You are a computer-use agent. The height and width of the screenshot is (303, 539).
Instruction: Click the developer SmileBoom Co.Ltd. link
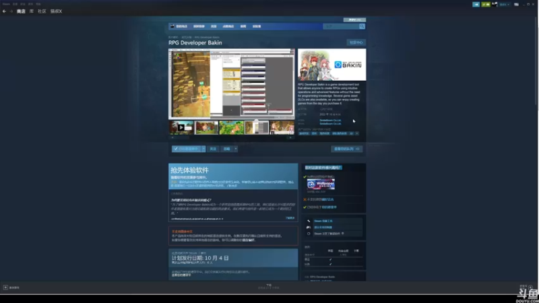tap(330, 121)
